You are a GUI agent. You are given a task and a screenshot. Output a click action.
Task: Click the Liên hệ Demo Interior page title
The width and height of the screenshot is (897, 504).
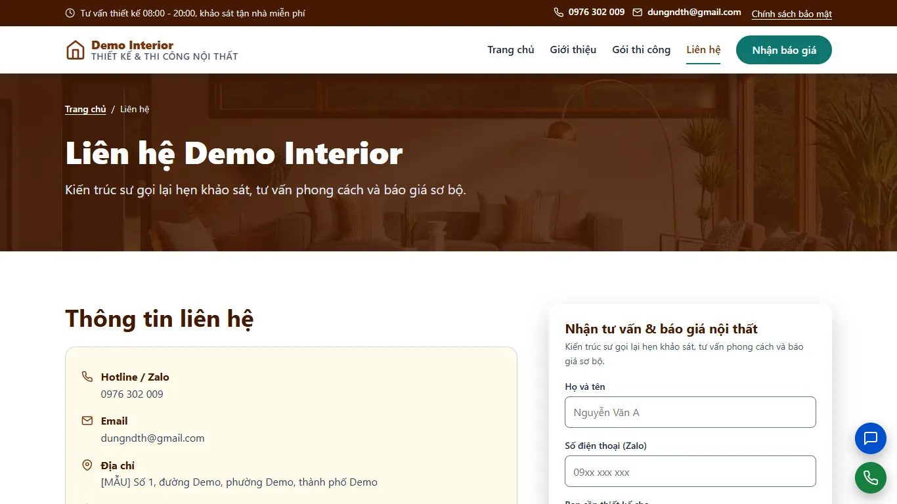click(x=234, y=154)
